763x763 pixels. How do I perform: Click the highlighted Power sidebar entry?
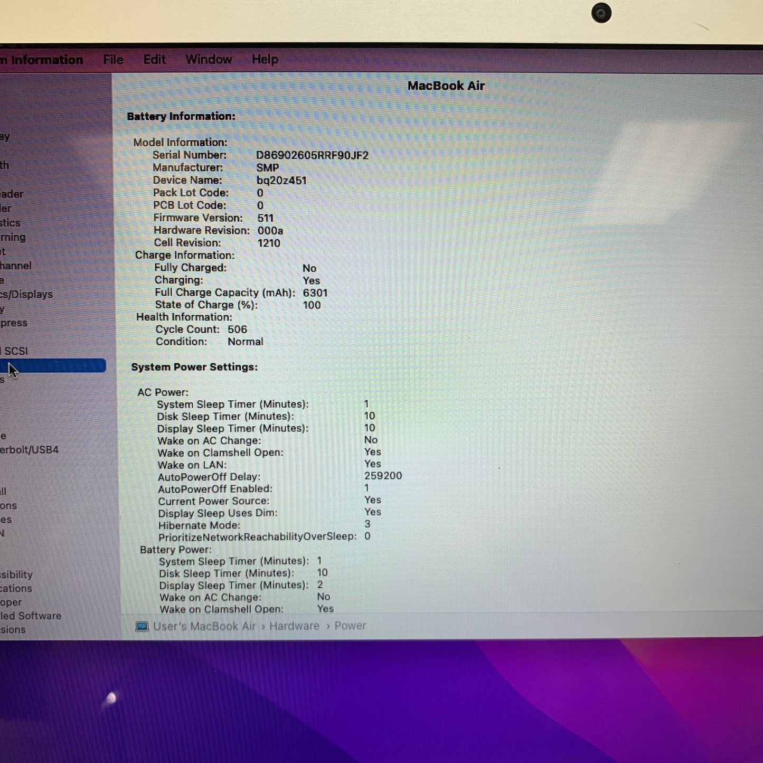point(53,365)
